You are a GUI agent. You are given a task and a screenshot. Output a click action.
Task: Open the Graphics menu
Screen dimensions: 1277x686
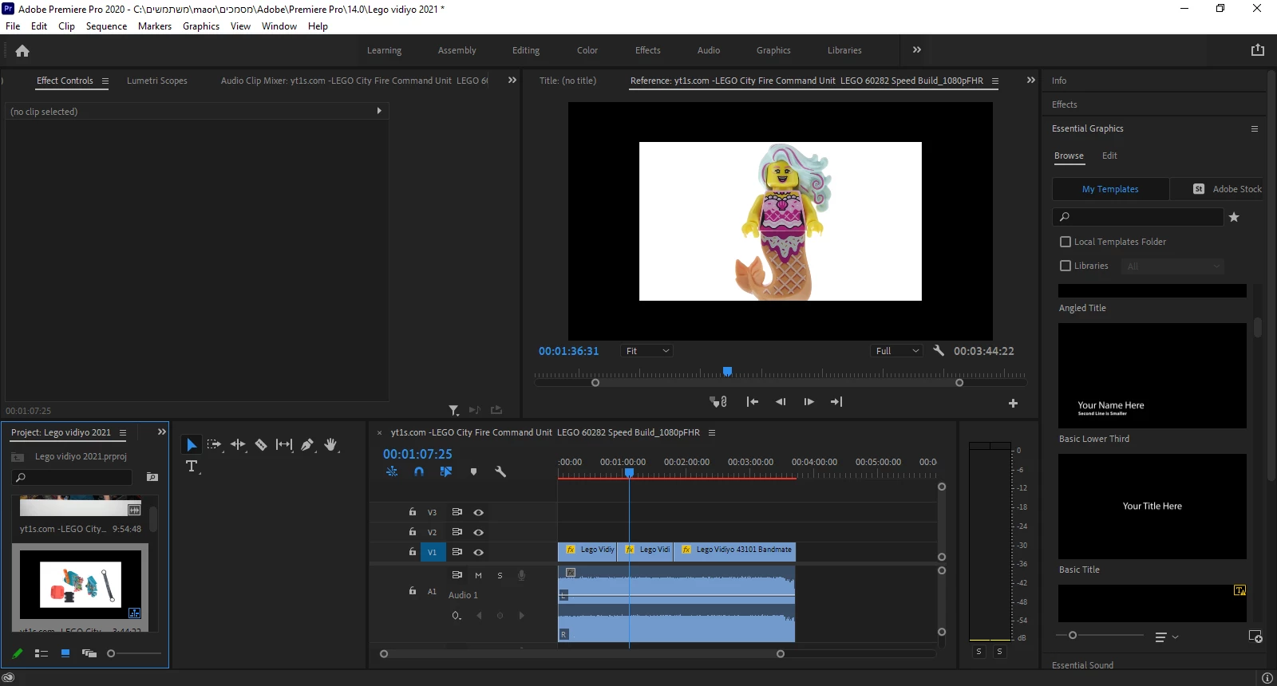pos(201,26)
